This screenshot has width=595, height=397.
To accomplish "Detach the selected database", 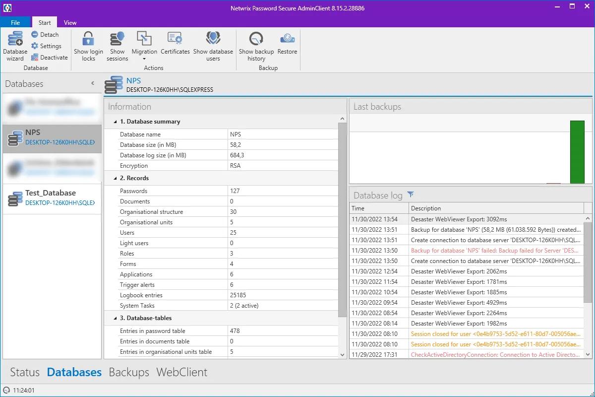I will click(45, 34).
